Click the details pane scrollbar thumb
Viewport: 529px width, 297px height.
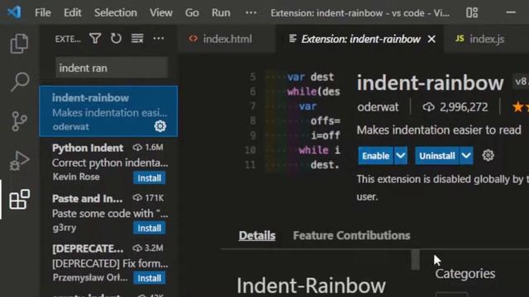[x=415, y=259]
